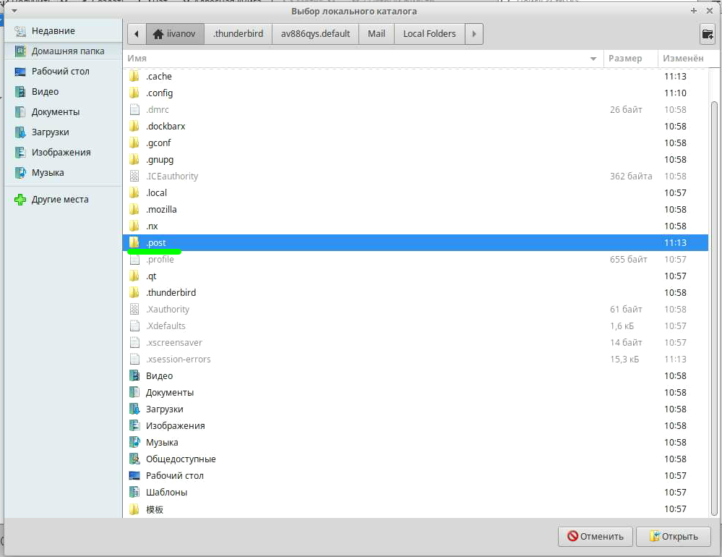Sort by Имя column header
This screenshot has height=557, width=722.
pyautogui.click(x=363, y=59)
